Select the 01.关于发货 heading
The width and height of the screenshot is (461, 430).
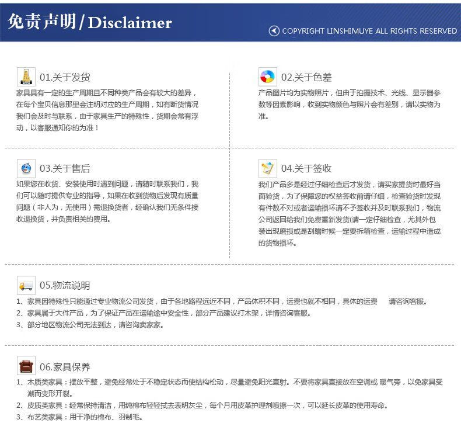[65, 78]
